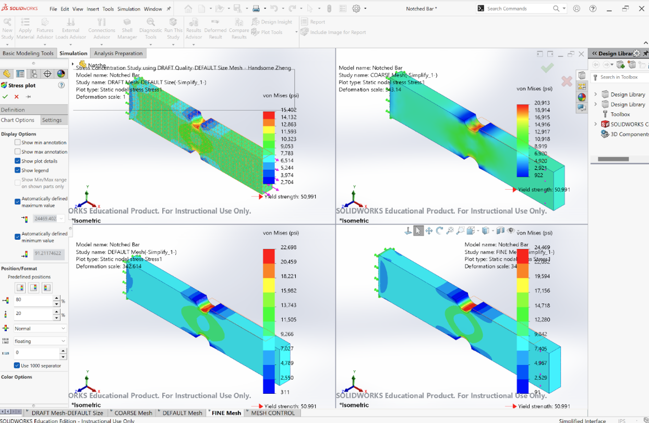Expand the SOLIDWORKS Content tree node

596,124
